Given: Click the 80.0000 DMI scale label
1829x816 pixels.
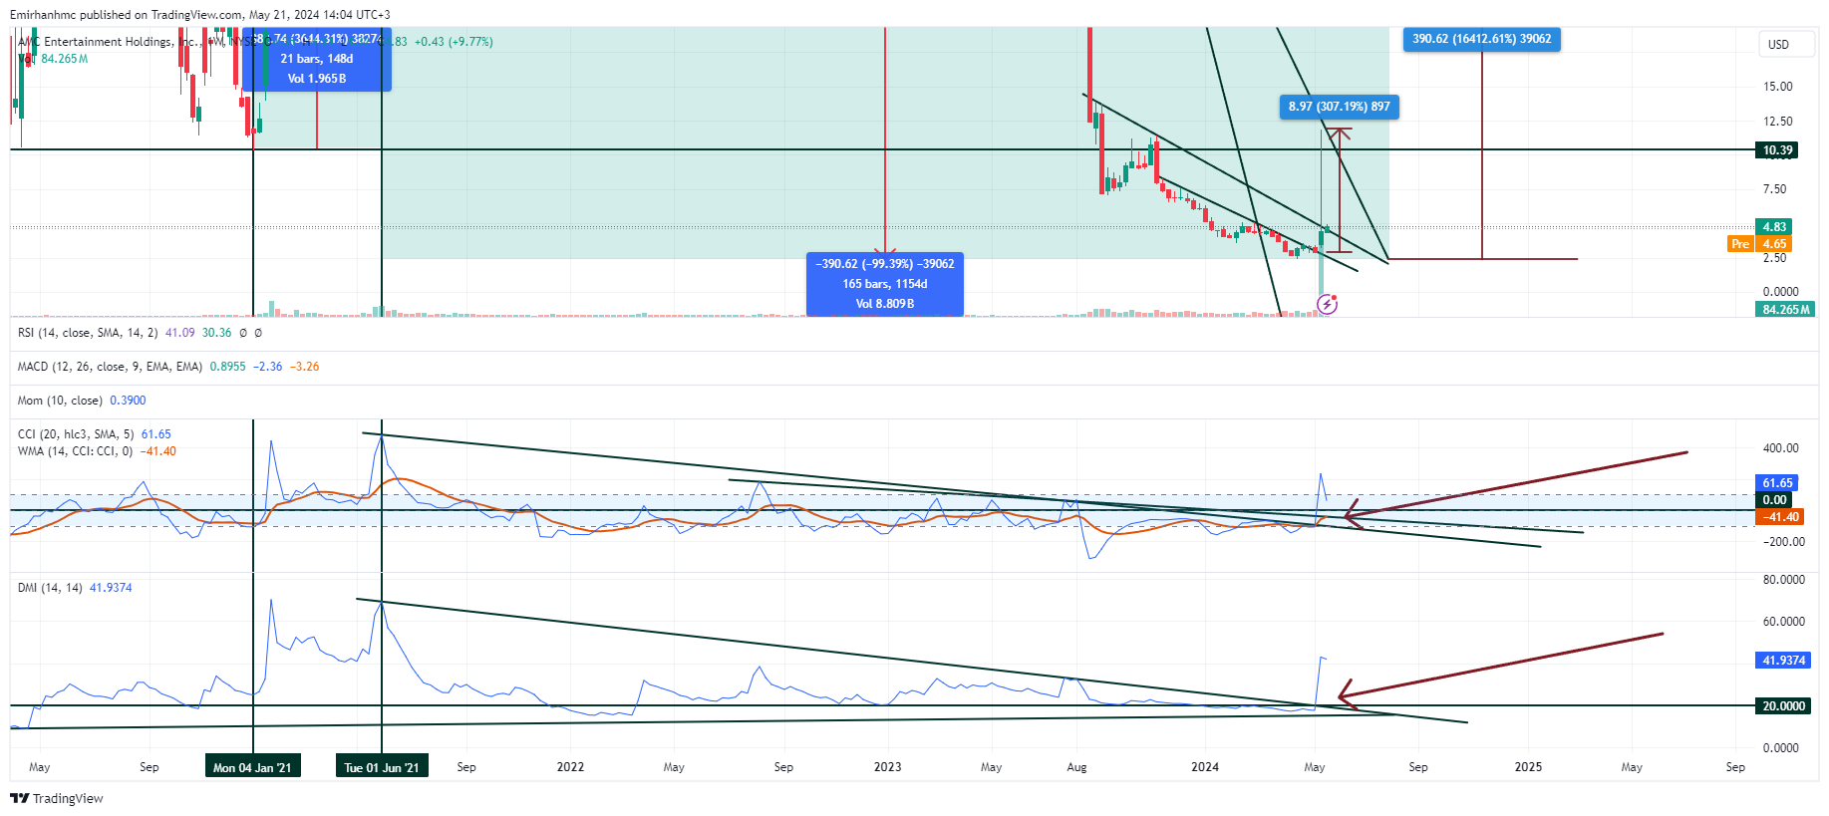Looking at the screenshot, I should pyautogui.click(x=1783, y=580).
